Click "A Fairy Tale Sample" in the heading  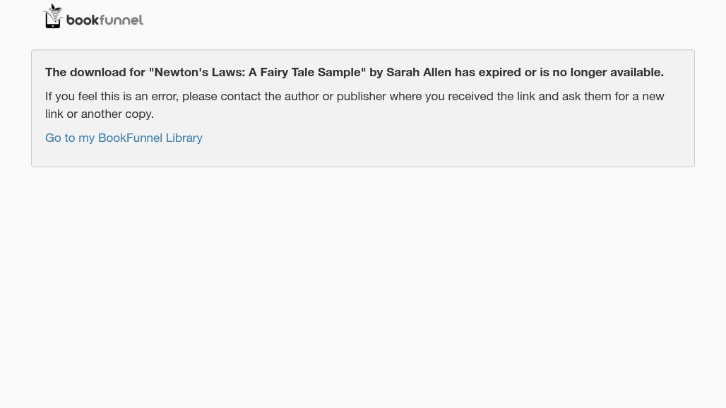coord(304,72)
